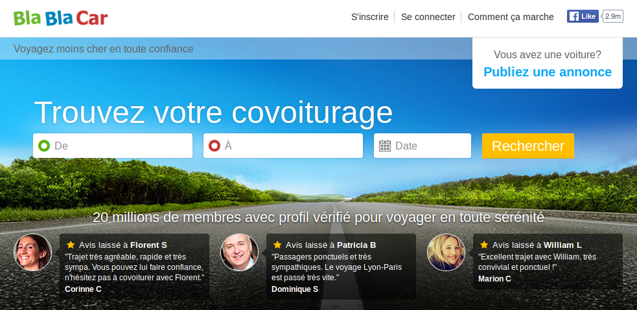637x310 pixels.
Task: Open the S'inscrire sign-up link
Action: (369, 17)
